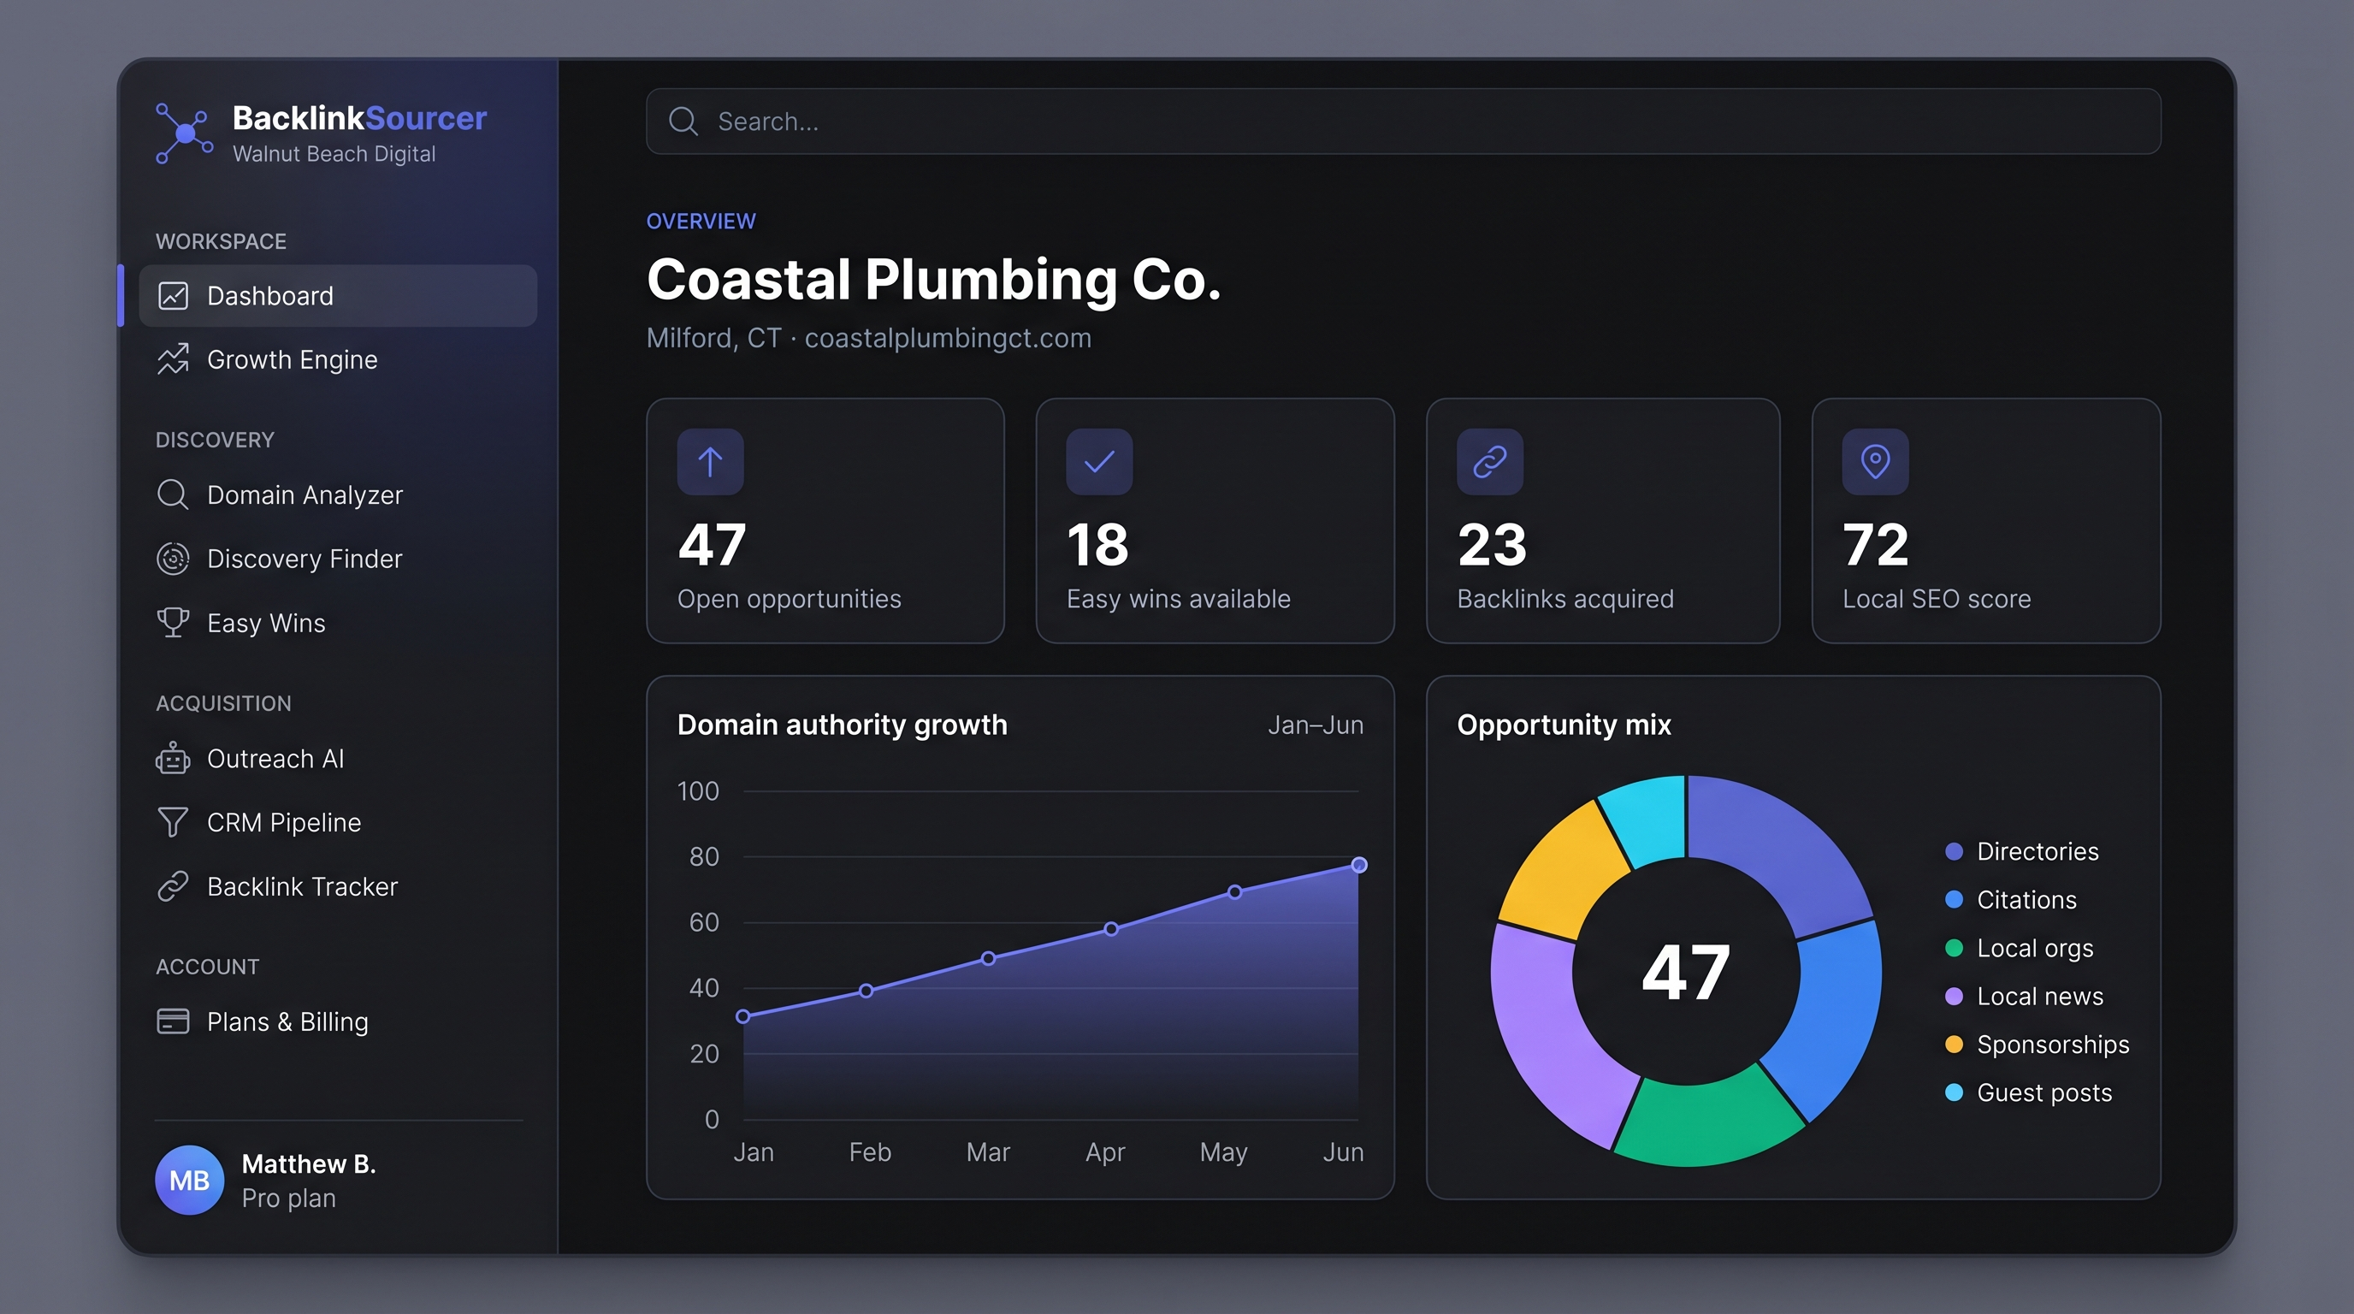Click the 'OVERVIEW' breadcrumb label

pyautogui.click(x=701, y=221)
